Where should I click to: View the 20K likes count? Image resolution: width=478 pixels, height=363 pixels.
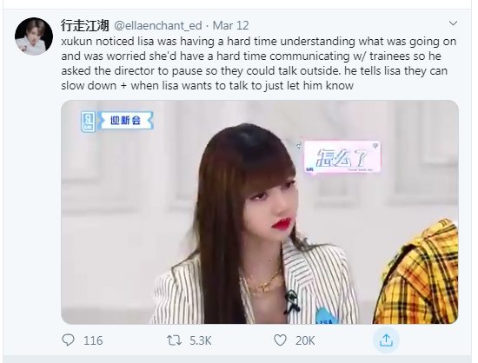click(305, 340)
